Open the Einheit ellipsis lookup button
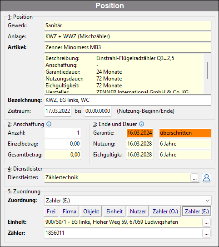The height and width of the screenshot is (247, 219). [x=206, y=222]
